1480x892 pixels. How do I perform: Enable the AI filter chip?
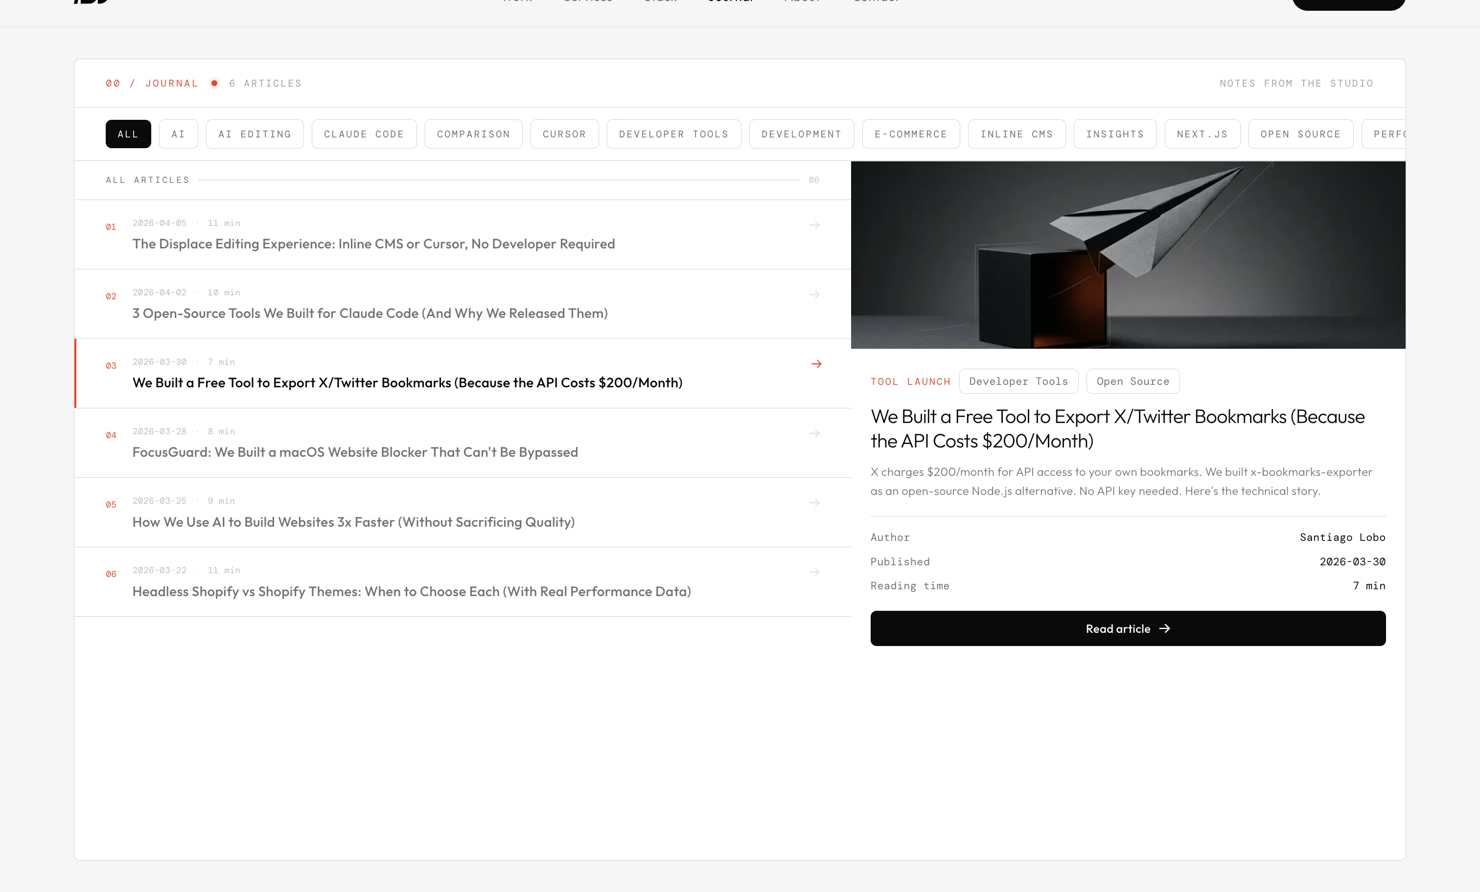click(x=178, y=134)
